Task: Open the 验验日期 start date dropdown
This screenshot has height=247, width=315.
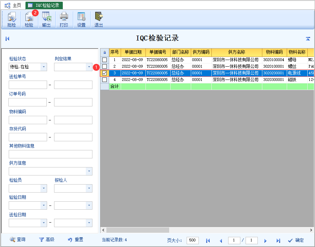Action: tap(44, 205)
